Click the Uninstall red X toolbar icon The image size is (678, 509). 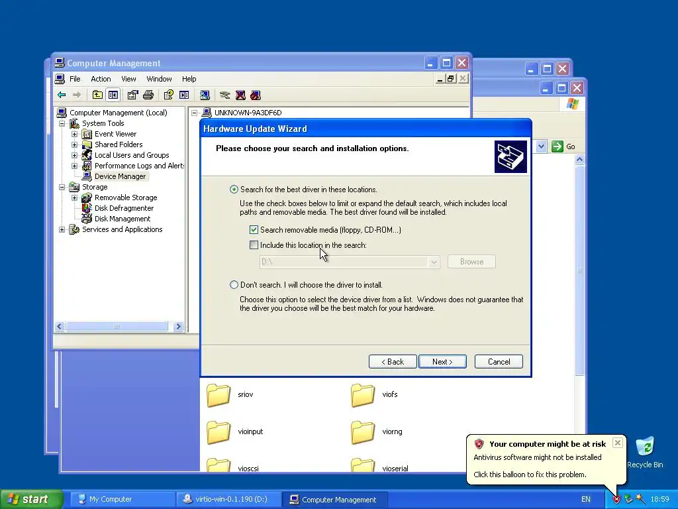240,95
